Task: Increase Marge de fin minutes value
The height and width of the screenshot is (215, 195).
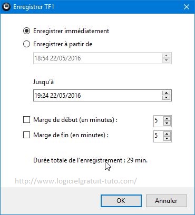Action: 167,134
